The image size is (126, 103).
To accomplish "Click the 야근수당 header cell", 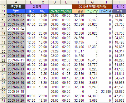I will point(92,11).
